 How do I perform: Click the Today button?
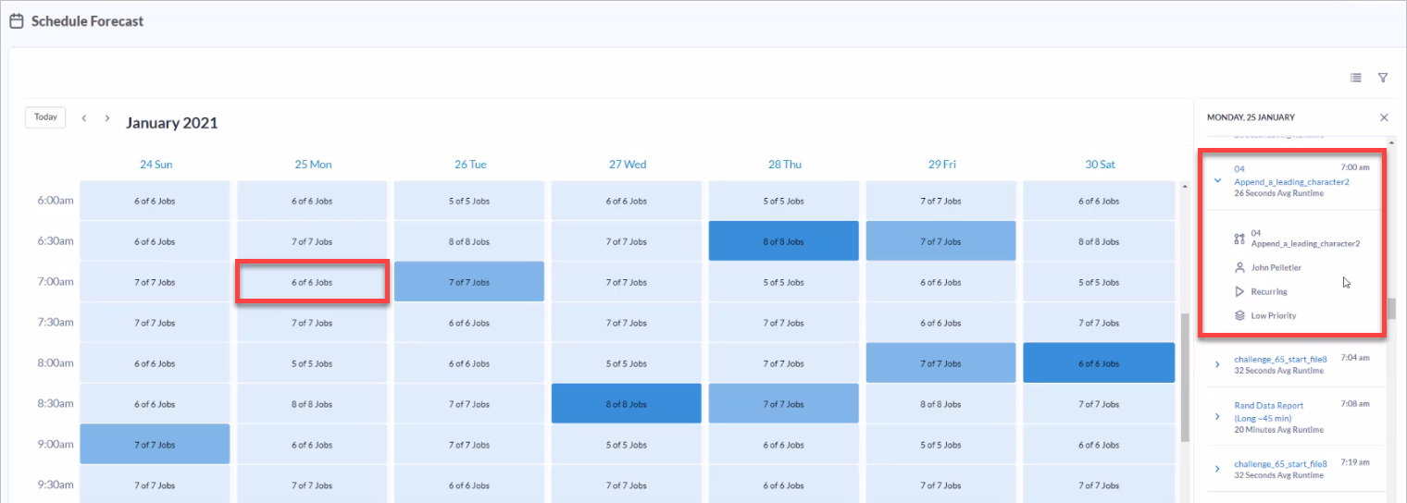[45, 117]
